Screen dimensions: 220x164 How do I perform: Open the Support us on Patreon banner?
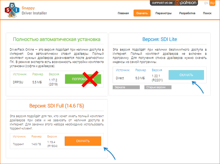174,3
